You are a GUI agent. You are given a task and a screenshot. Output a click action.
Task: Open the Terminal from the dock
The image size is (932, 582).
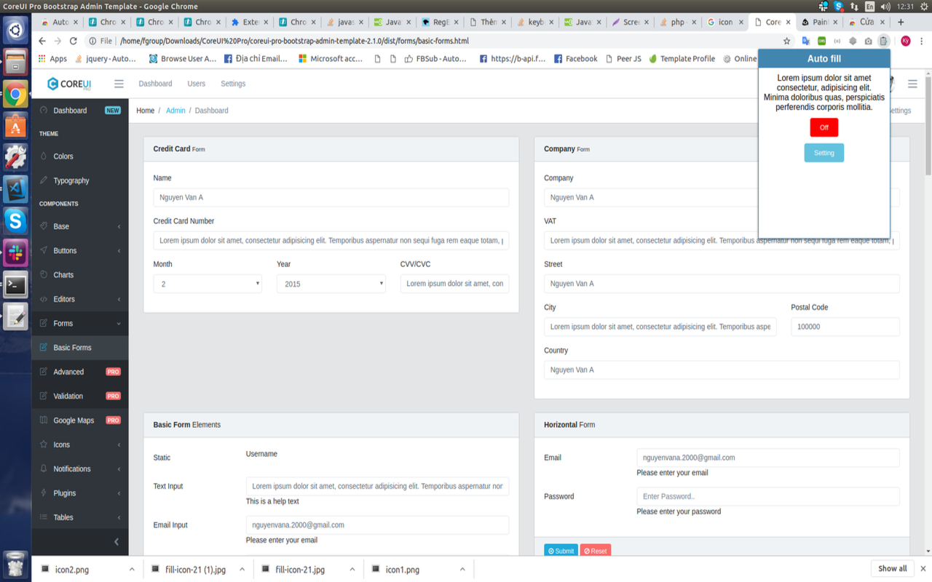tap(15, 284)
